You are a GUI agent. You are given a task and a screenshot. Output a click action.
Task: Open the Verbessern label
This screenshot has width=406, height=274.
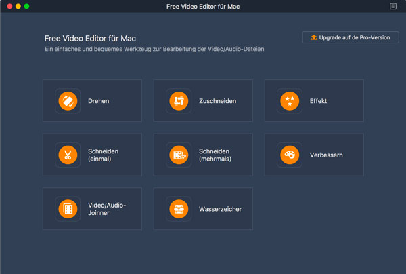coord(326,155)
